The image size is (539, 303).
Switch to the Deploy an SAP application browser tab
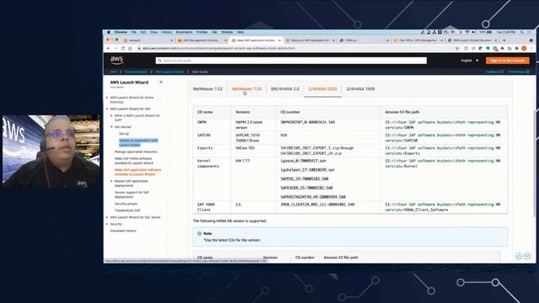[x=310, y=40]
